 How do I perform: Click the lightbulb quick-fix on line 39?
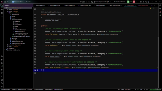click(x=37, y=70)
